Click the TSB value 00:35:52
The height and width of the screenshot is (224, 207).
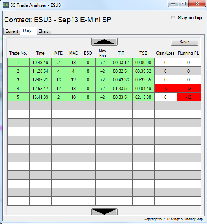click(144, 71)
